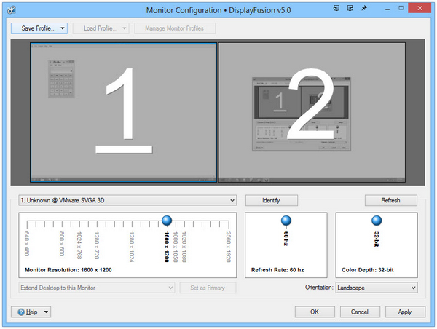Click the 1680 x 1050 resolution label
This screenshot has height=329, width=437.
tap(176, 247)
